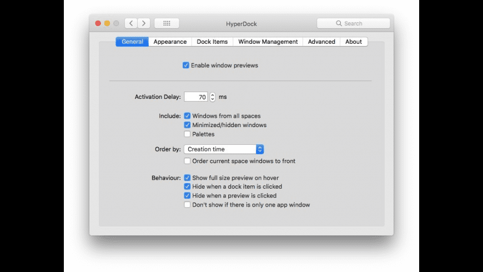The width and height of the screenshot is (483, 272).
Task: Go back with the left arrow button
Action: [x=131, y=23]
